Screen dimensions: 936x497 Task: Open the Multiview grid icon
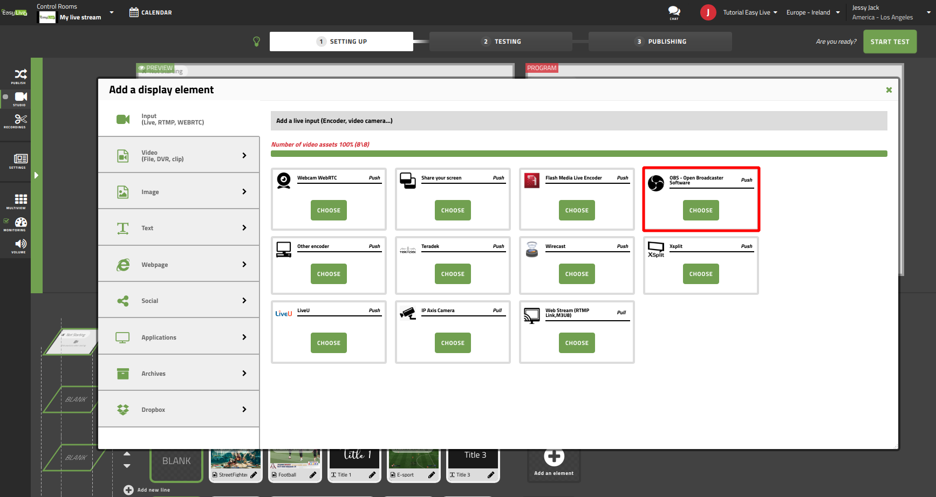click(x=21, y=199)
